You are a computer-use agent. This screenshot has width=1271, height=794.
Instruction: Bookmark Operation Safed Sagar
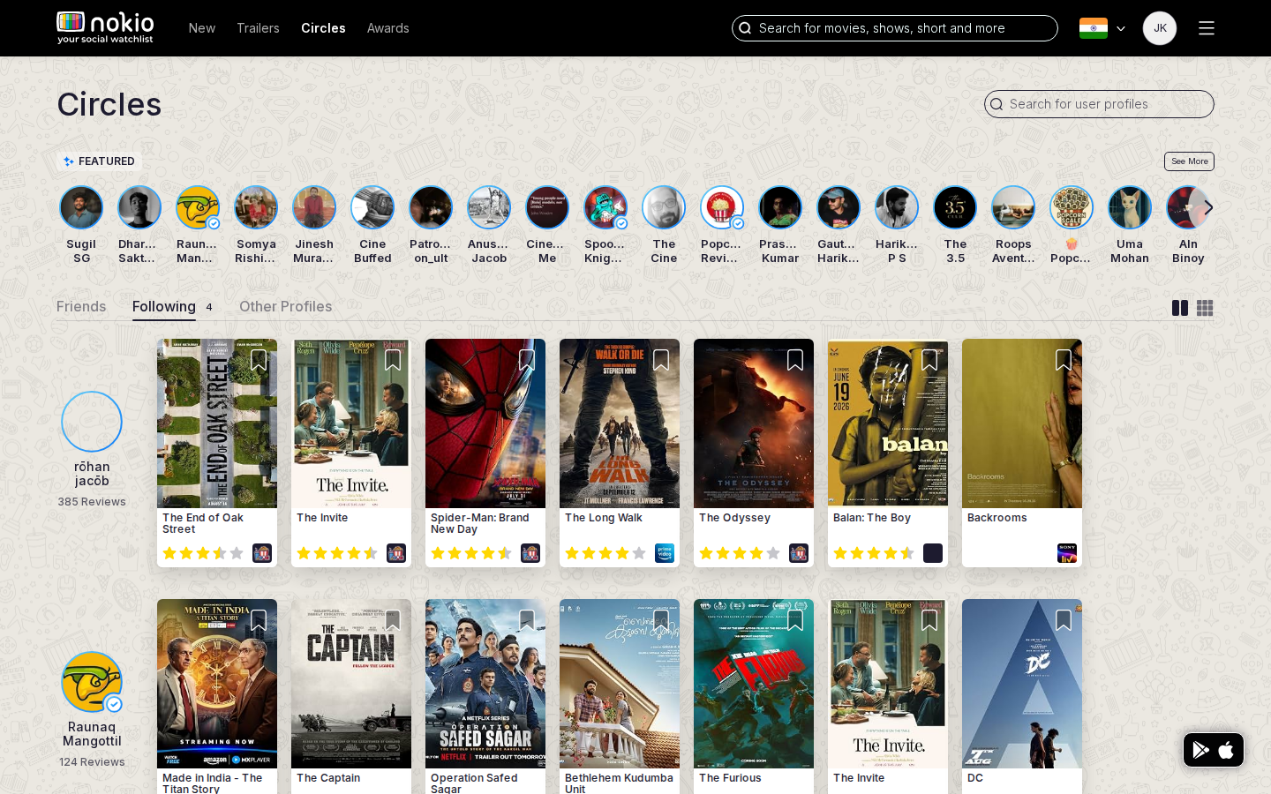[x=527, y=620]
